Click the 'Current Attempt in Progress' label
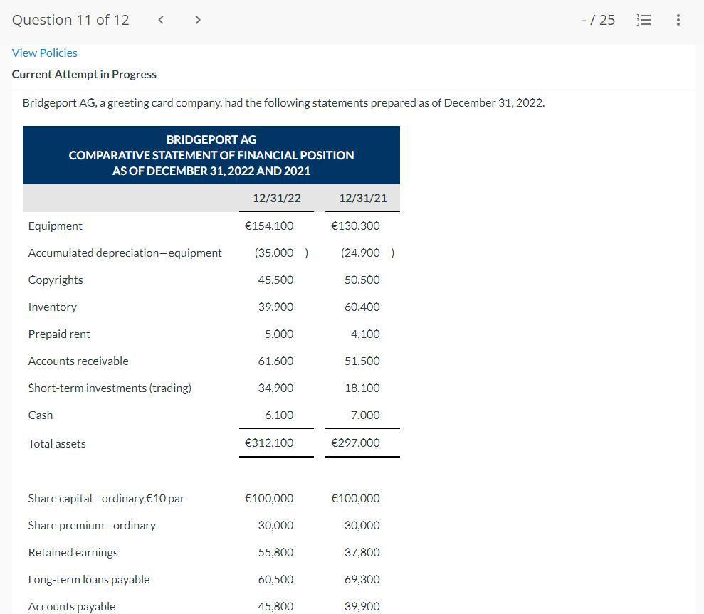The image size is (704, 614). (x=84, y=74)
